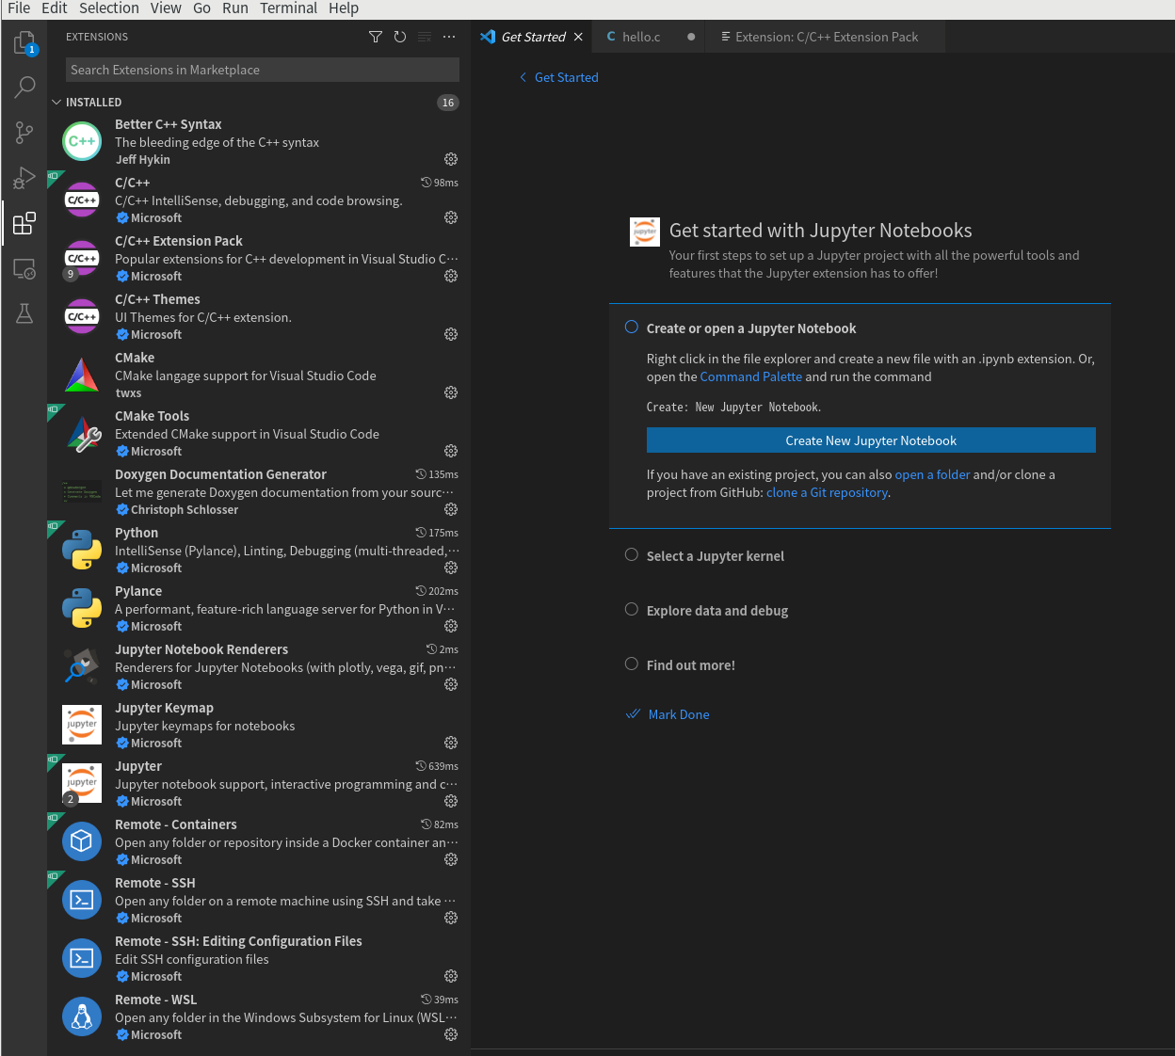This screenshot has height=1056, width=1175.
Task: Mark 'Find out more!' step circle
Action: pos(632,664)
